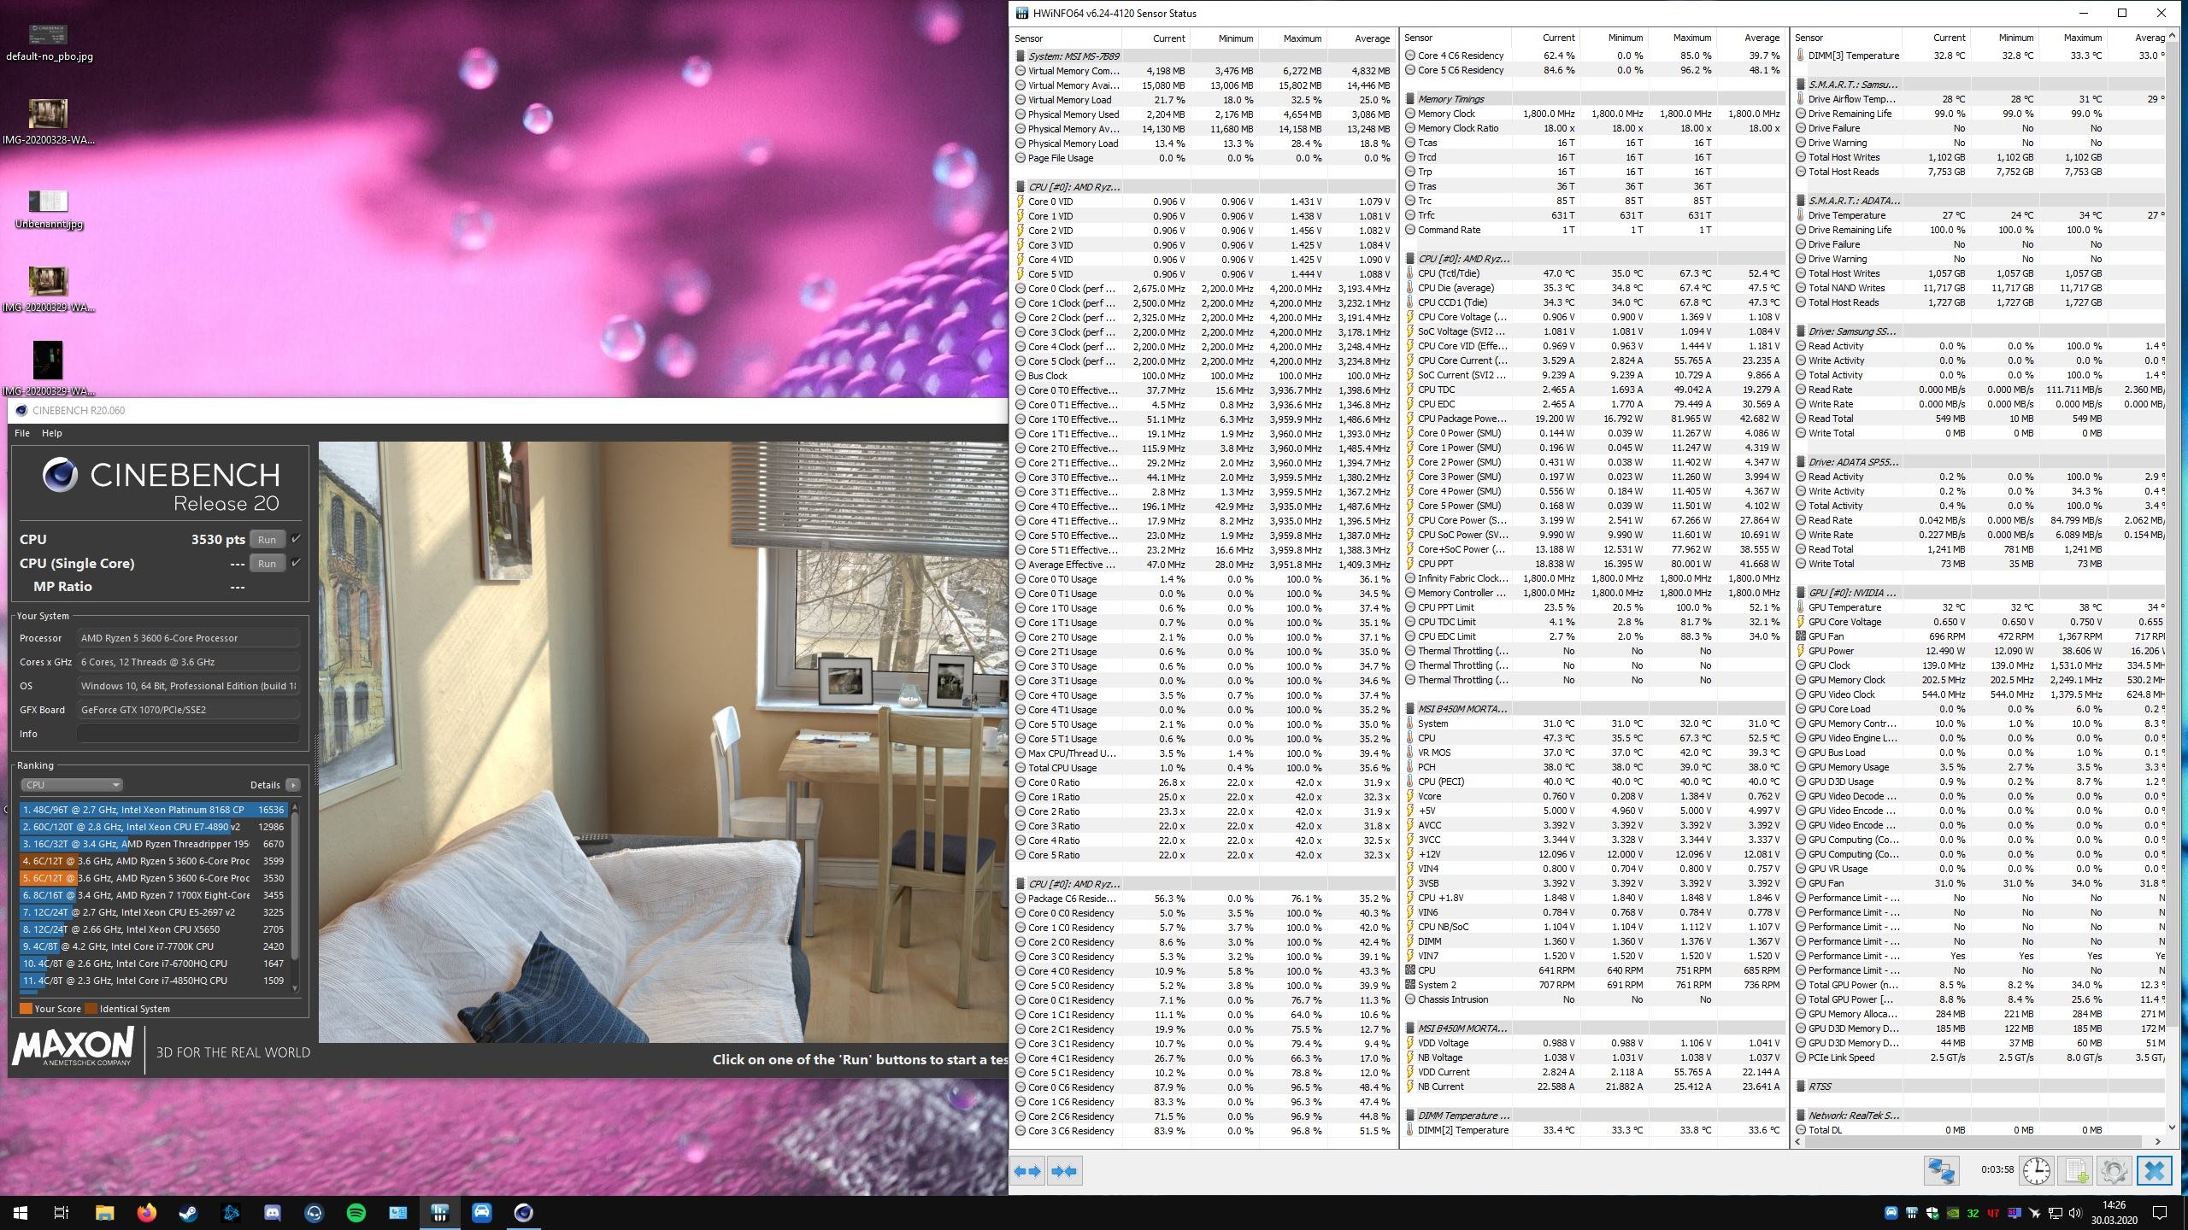Open Discord from the taskbar
Image resolution: width=2188 pixels, height=1230 pixels.
point(272,1212)
